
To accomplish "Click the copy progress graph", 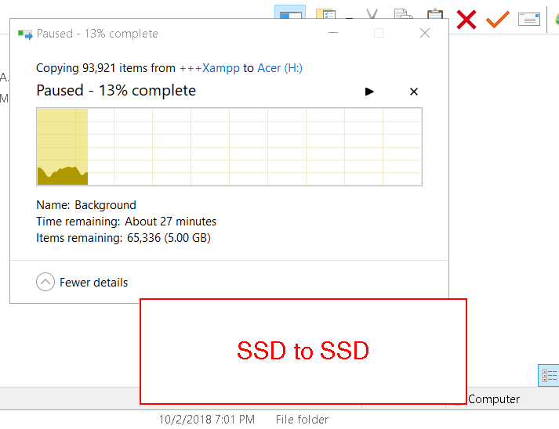I will click(229, 146).
